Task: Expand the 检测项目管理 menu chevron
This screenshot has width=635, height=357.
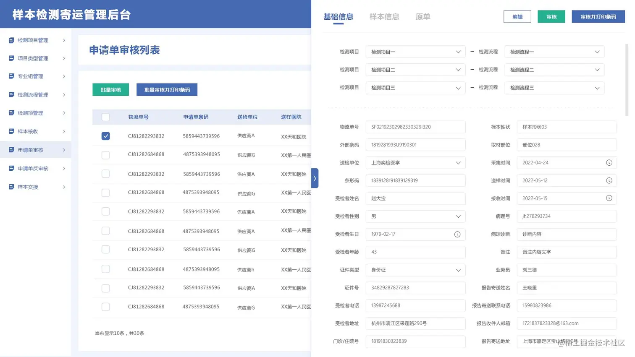Action: (64, 40)
